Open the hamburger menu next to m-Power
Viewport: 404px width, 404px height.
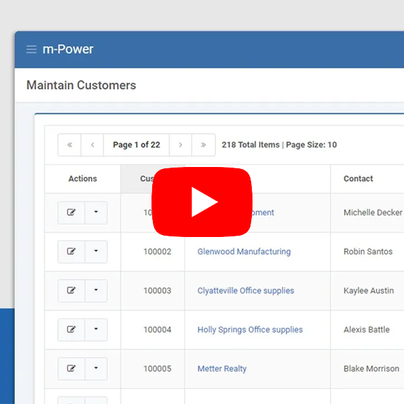pyautogui.click(x=31, y=49)
